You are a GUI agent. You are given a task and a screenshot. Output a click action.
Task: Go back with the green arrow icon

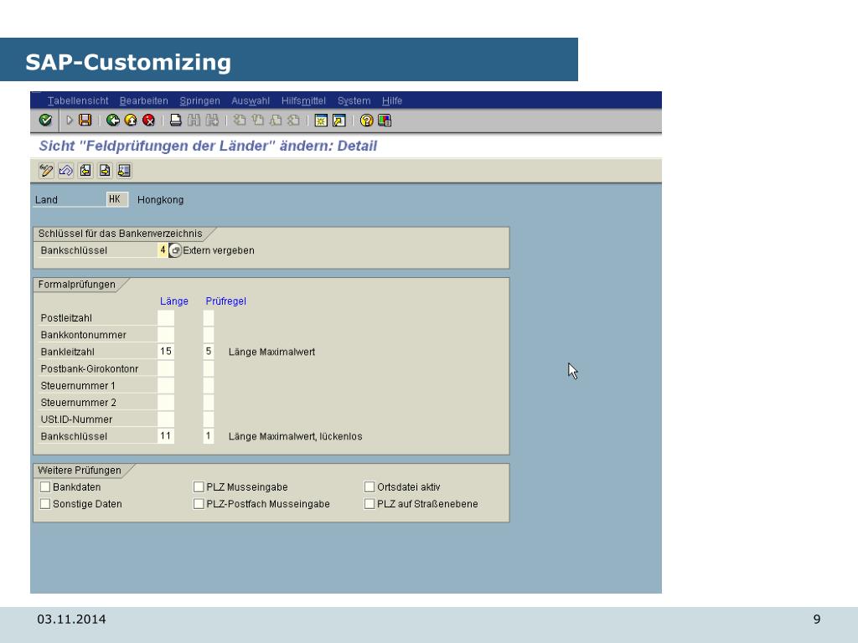pyautogui.click(x=113, y=121)
